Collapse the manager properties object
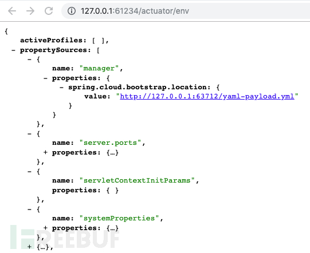This screenshot has height=253, width=310. tap(45, 78)
